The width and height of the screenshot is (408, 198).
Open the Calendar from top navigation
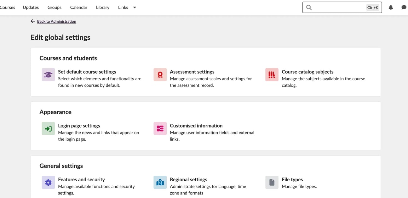(x=79, y=7)
